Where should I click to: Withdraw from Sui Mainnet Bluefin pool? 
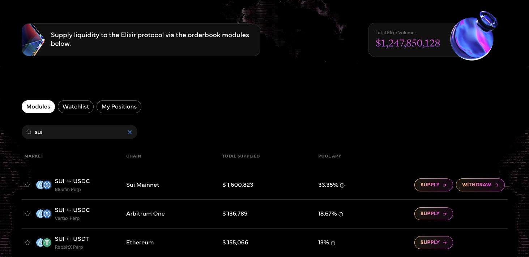coord(480,185)
